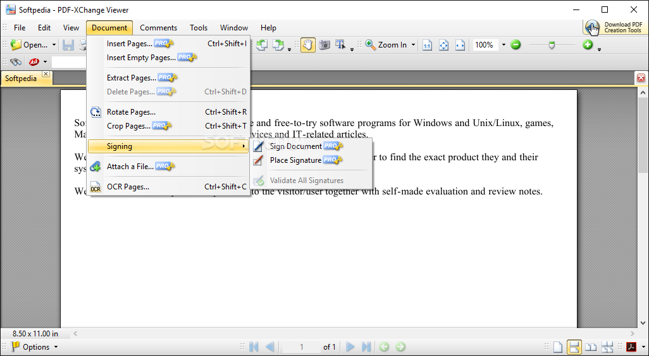
Task: Open the Zoom In tool dropdown arrow
Action: tap(413, 45)
